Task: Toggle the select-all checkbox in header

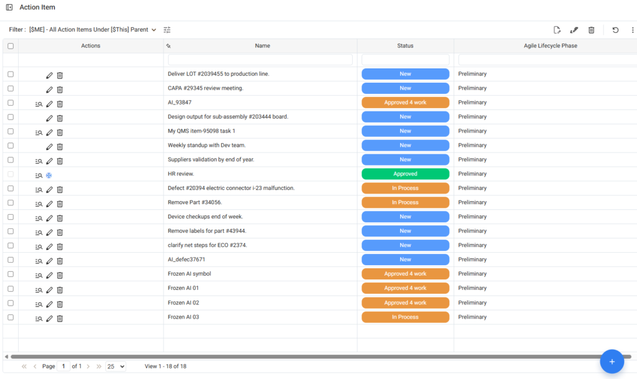Action: pos(11,46)
